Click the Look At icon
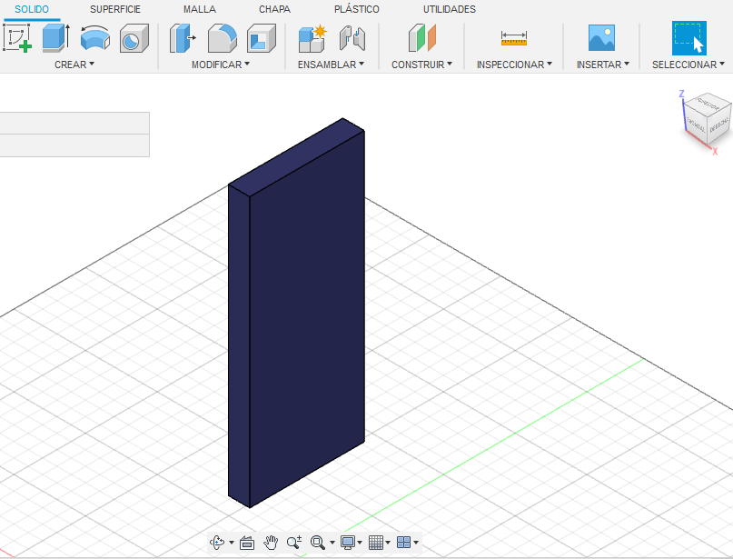Image resolution: width=733 pixels, height=559 pixels. (247, 543)
